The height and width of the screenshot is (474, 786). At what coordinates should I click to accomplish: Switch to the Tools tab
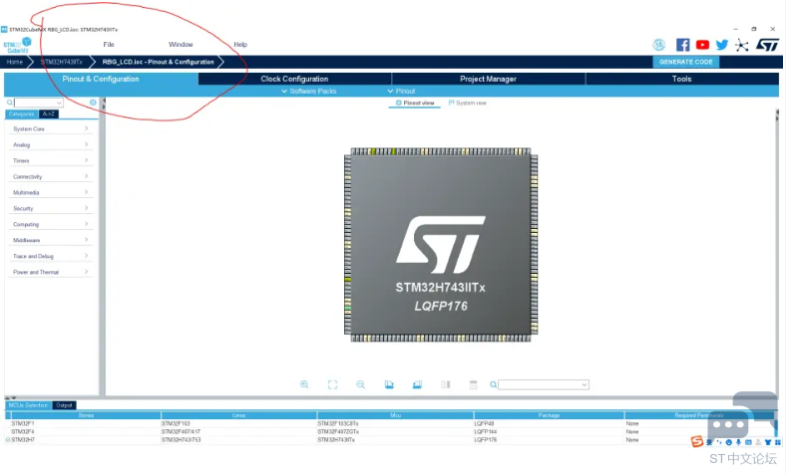click(x=681, y=79)
